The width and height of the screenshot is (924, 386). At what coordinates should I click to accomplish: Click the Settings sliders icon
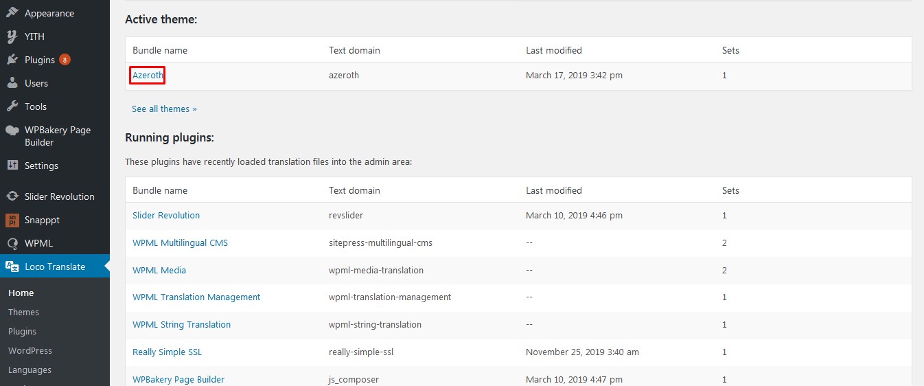click(x=12, y=166)
